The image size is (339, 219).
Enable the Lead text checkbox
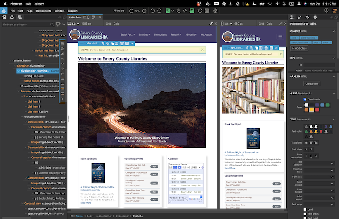tap(305, 209)
